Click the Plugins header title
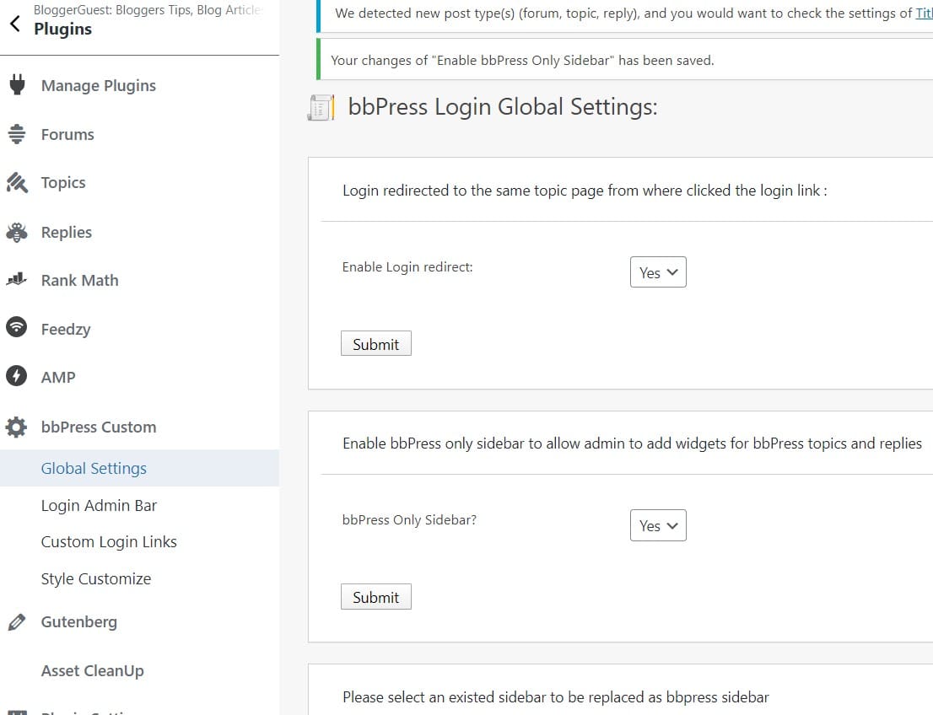The height and width of the screenshot is (715, 933). 63,30
